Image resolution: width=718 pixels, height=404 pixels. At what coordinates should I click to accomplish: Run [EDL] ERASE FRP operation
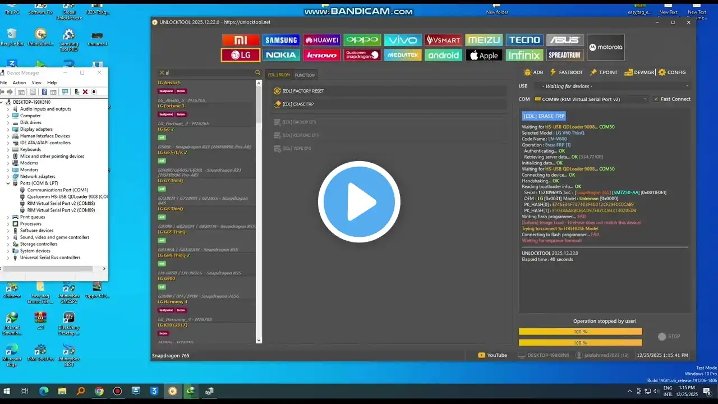[x=389, y=104]
